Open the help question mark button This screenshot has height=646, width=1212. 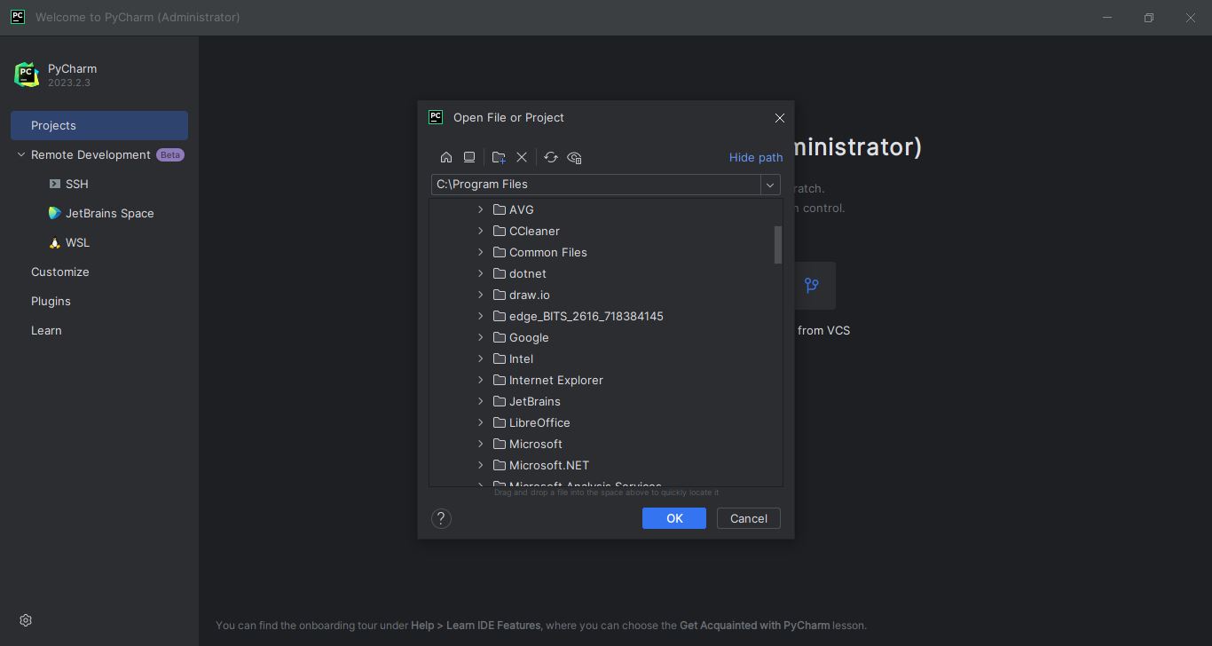click(441, 518)
